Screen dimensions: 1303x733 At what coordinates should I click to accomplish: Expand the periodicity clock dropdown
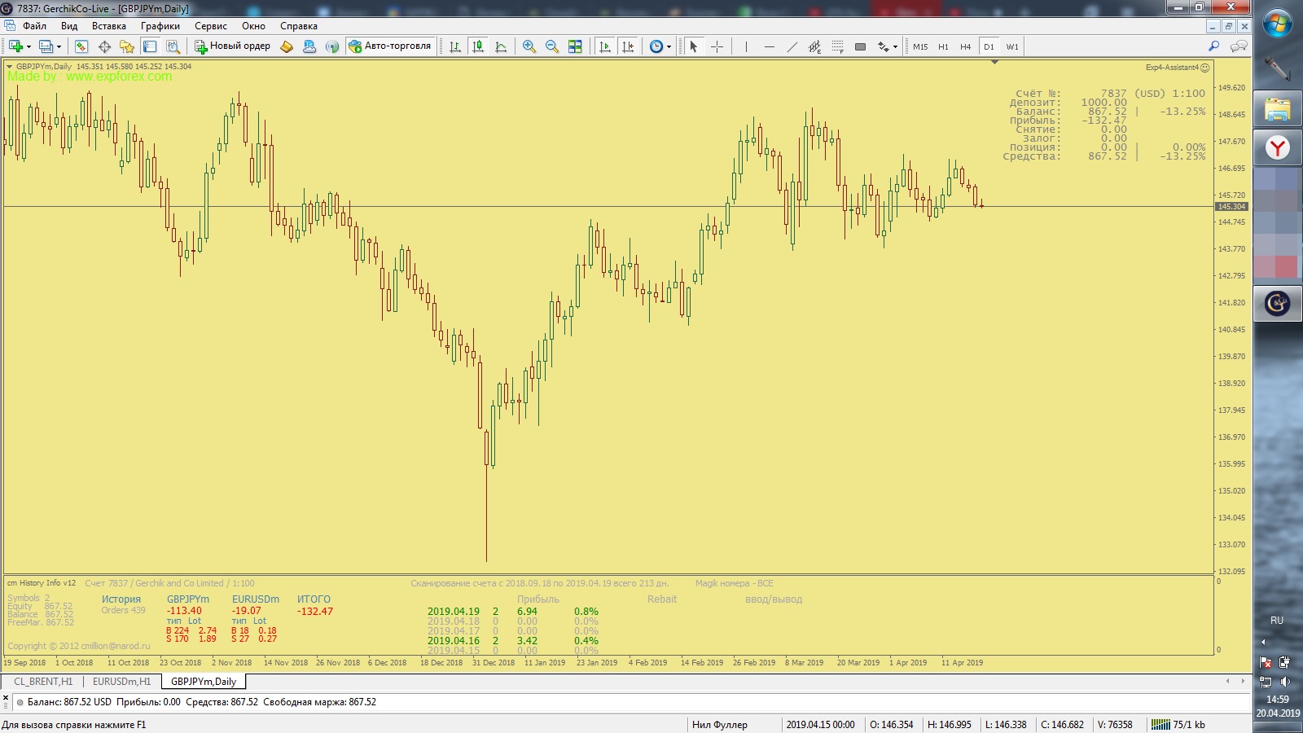[669, 46]
